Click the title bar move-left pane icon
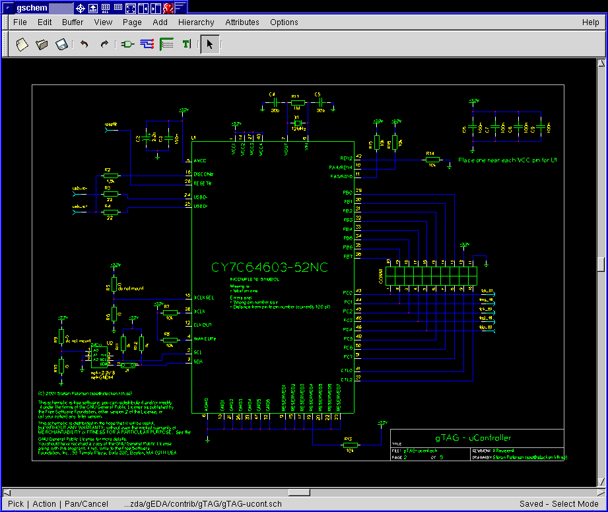Viewport: 608px width, 512px height. click(x=143, y=8)
